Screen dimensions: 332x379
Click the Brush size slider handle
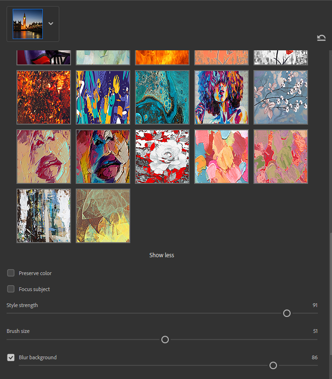pos(165,340)
